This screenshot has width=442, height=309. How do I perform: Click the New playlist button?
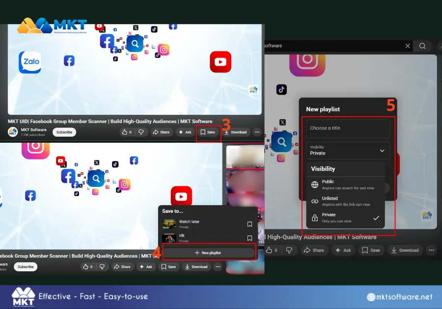click(x=209, y=253)
